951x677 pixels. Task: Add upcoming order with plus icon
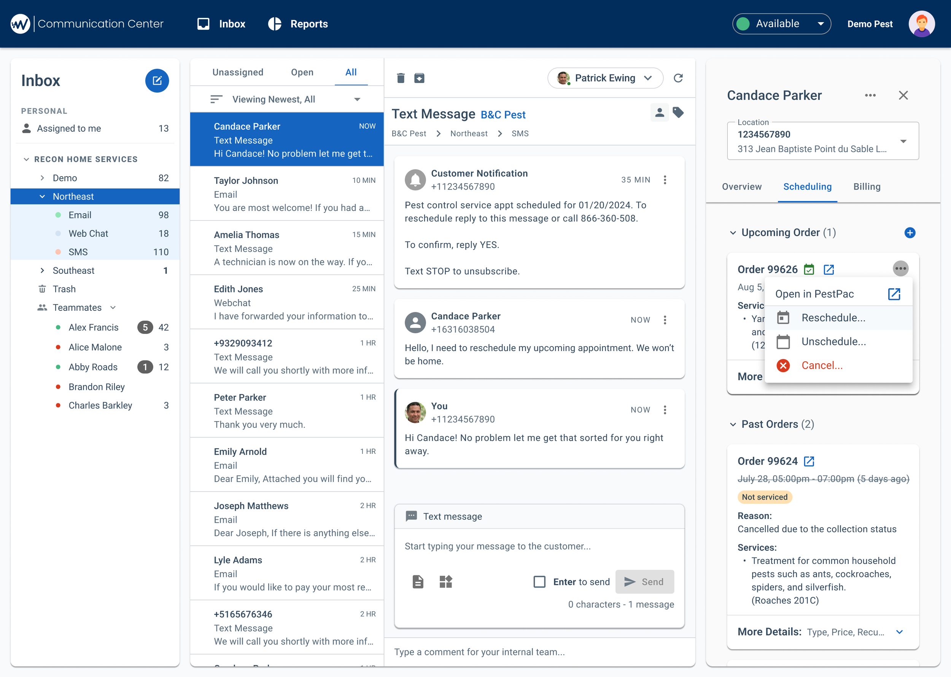910,233
